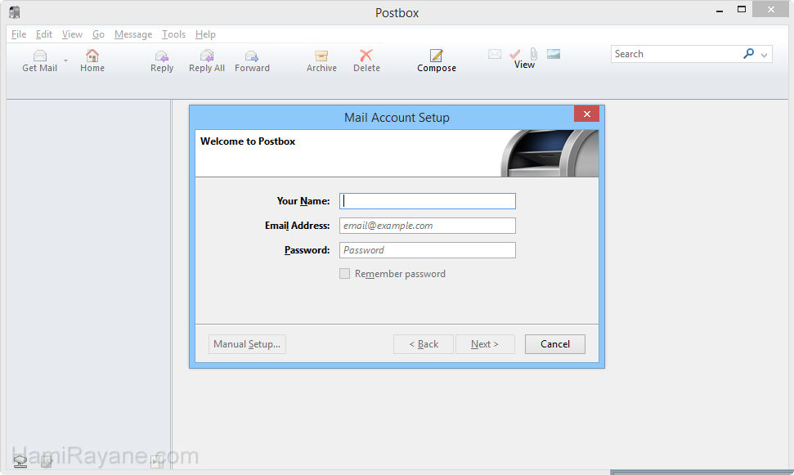Open the Tools menu
Image resolution: width=794 pixels, height=475 pixels.
tap(173, 34)
